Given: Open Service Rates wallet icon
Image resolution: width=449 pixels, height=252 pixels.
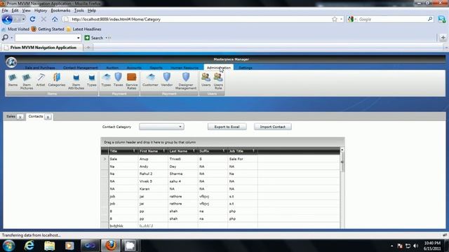Looking at the screenshot, I should click(x=132, y=81).
